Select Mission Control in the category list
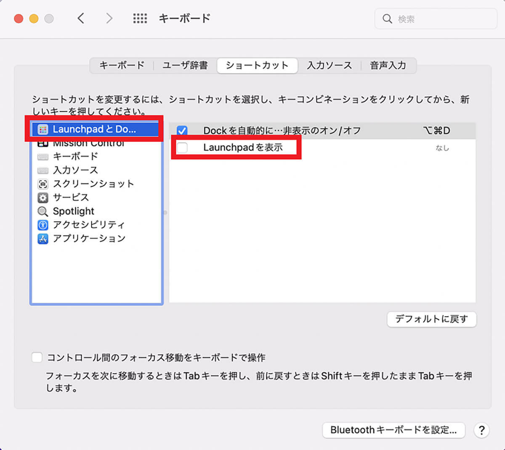This screenshot has width=505, height=450. [x=96, y=143]
